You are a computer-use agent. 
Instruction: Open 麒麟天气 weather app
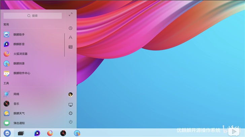click(x=19, y=113)
